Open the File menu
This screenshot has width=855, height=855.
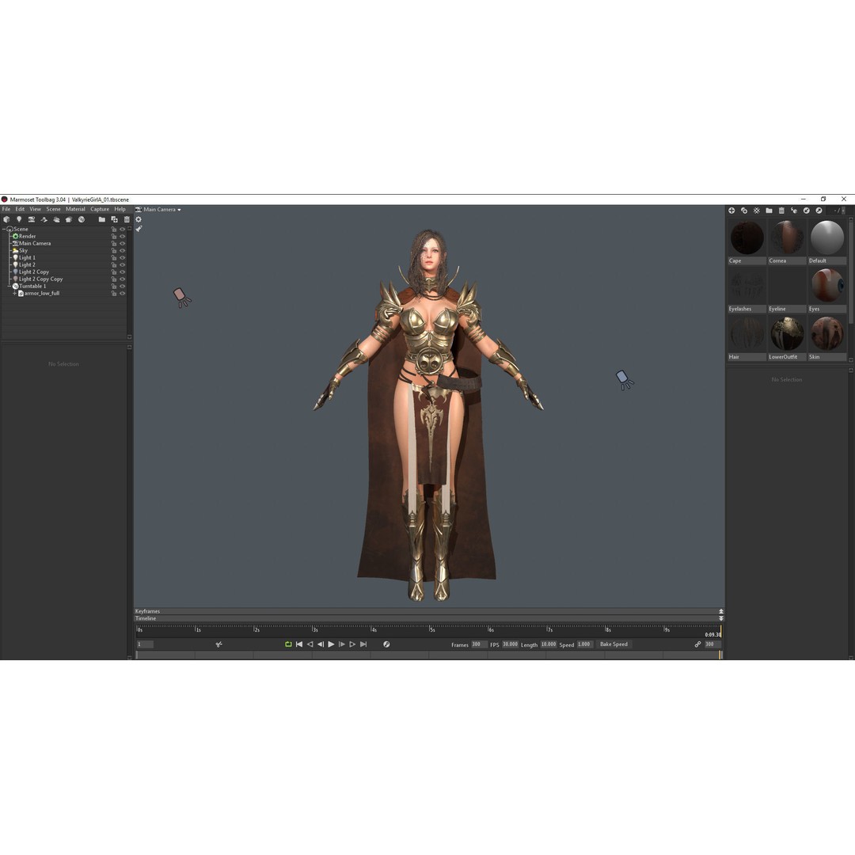pos(6,209)
